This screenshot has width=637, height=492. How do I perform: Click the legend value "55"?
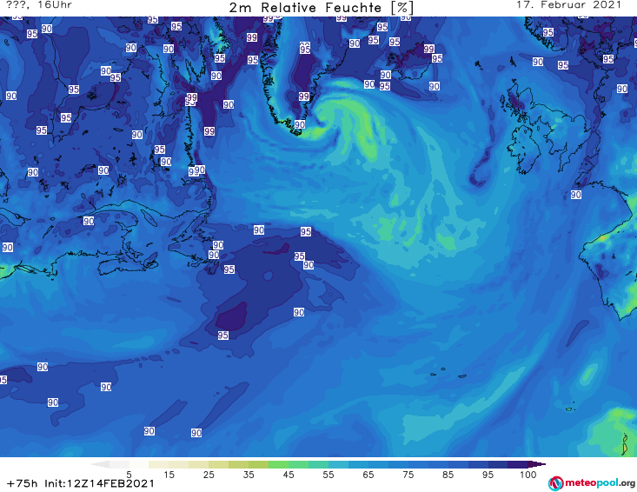click(x=328, y=475)
